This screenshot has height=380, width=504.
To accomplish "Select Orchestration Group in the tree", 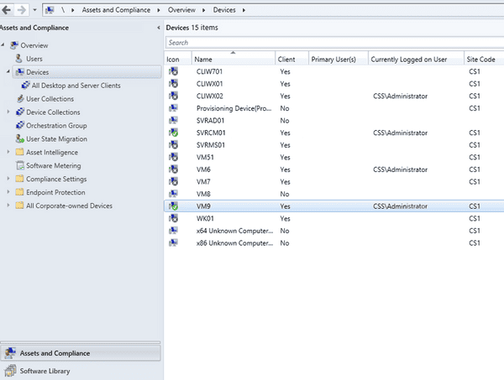I will (x=56, y=126).
